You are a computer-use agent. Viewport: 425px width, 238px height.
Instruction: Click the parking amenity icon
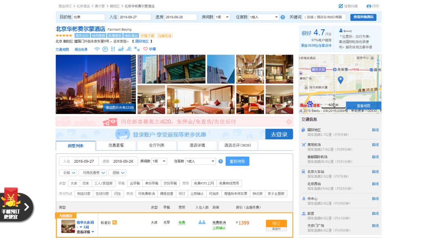pos(105,49)
